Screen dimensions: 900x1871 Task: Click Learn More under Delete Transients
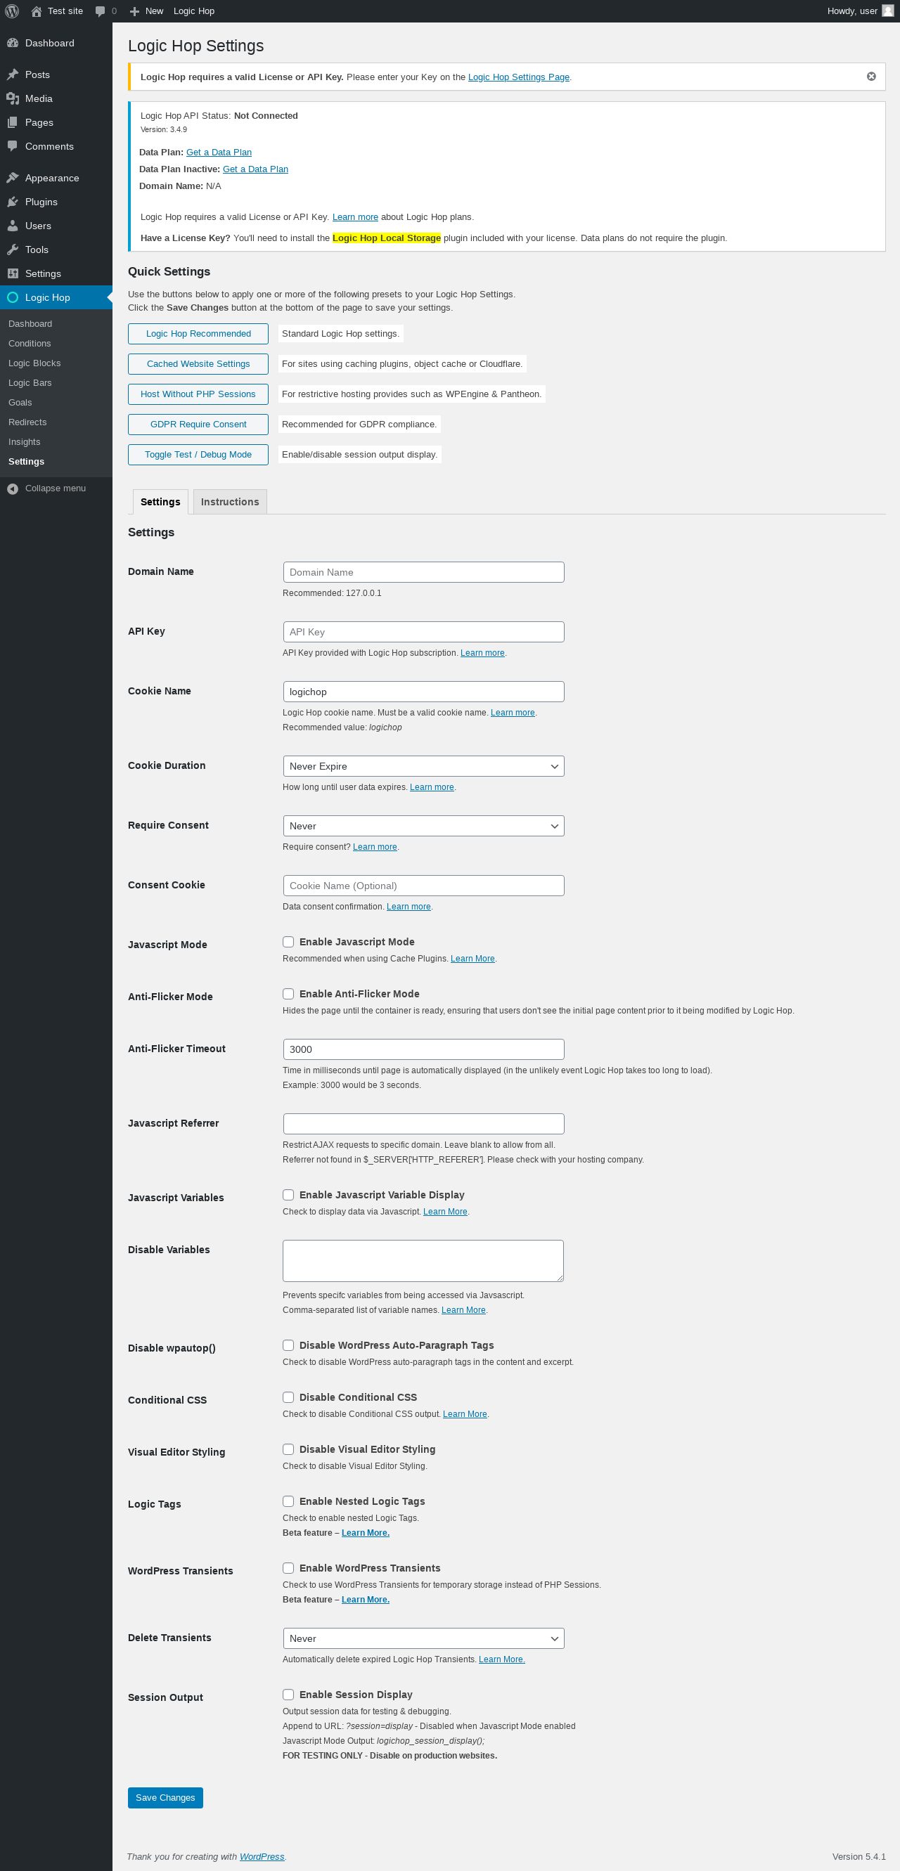tap(502, 1659)
